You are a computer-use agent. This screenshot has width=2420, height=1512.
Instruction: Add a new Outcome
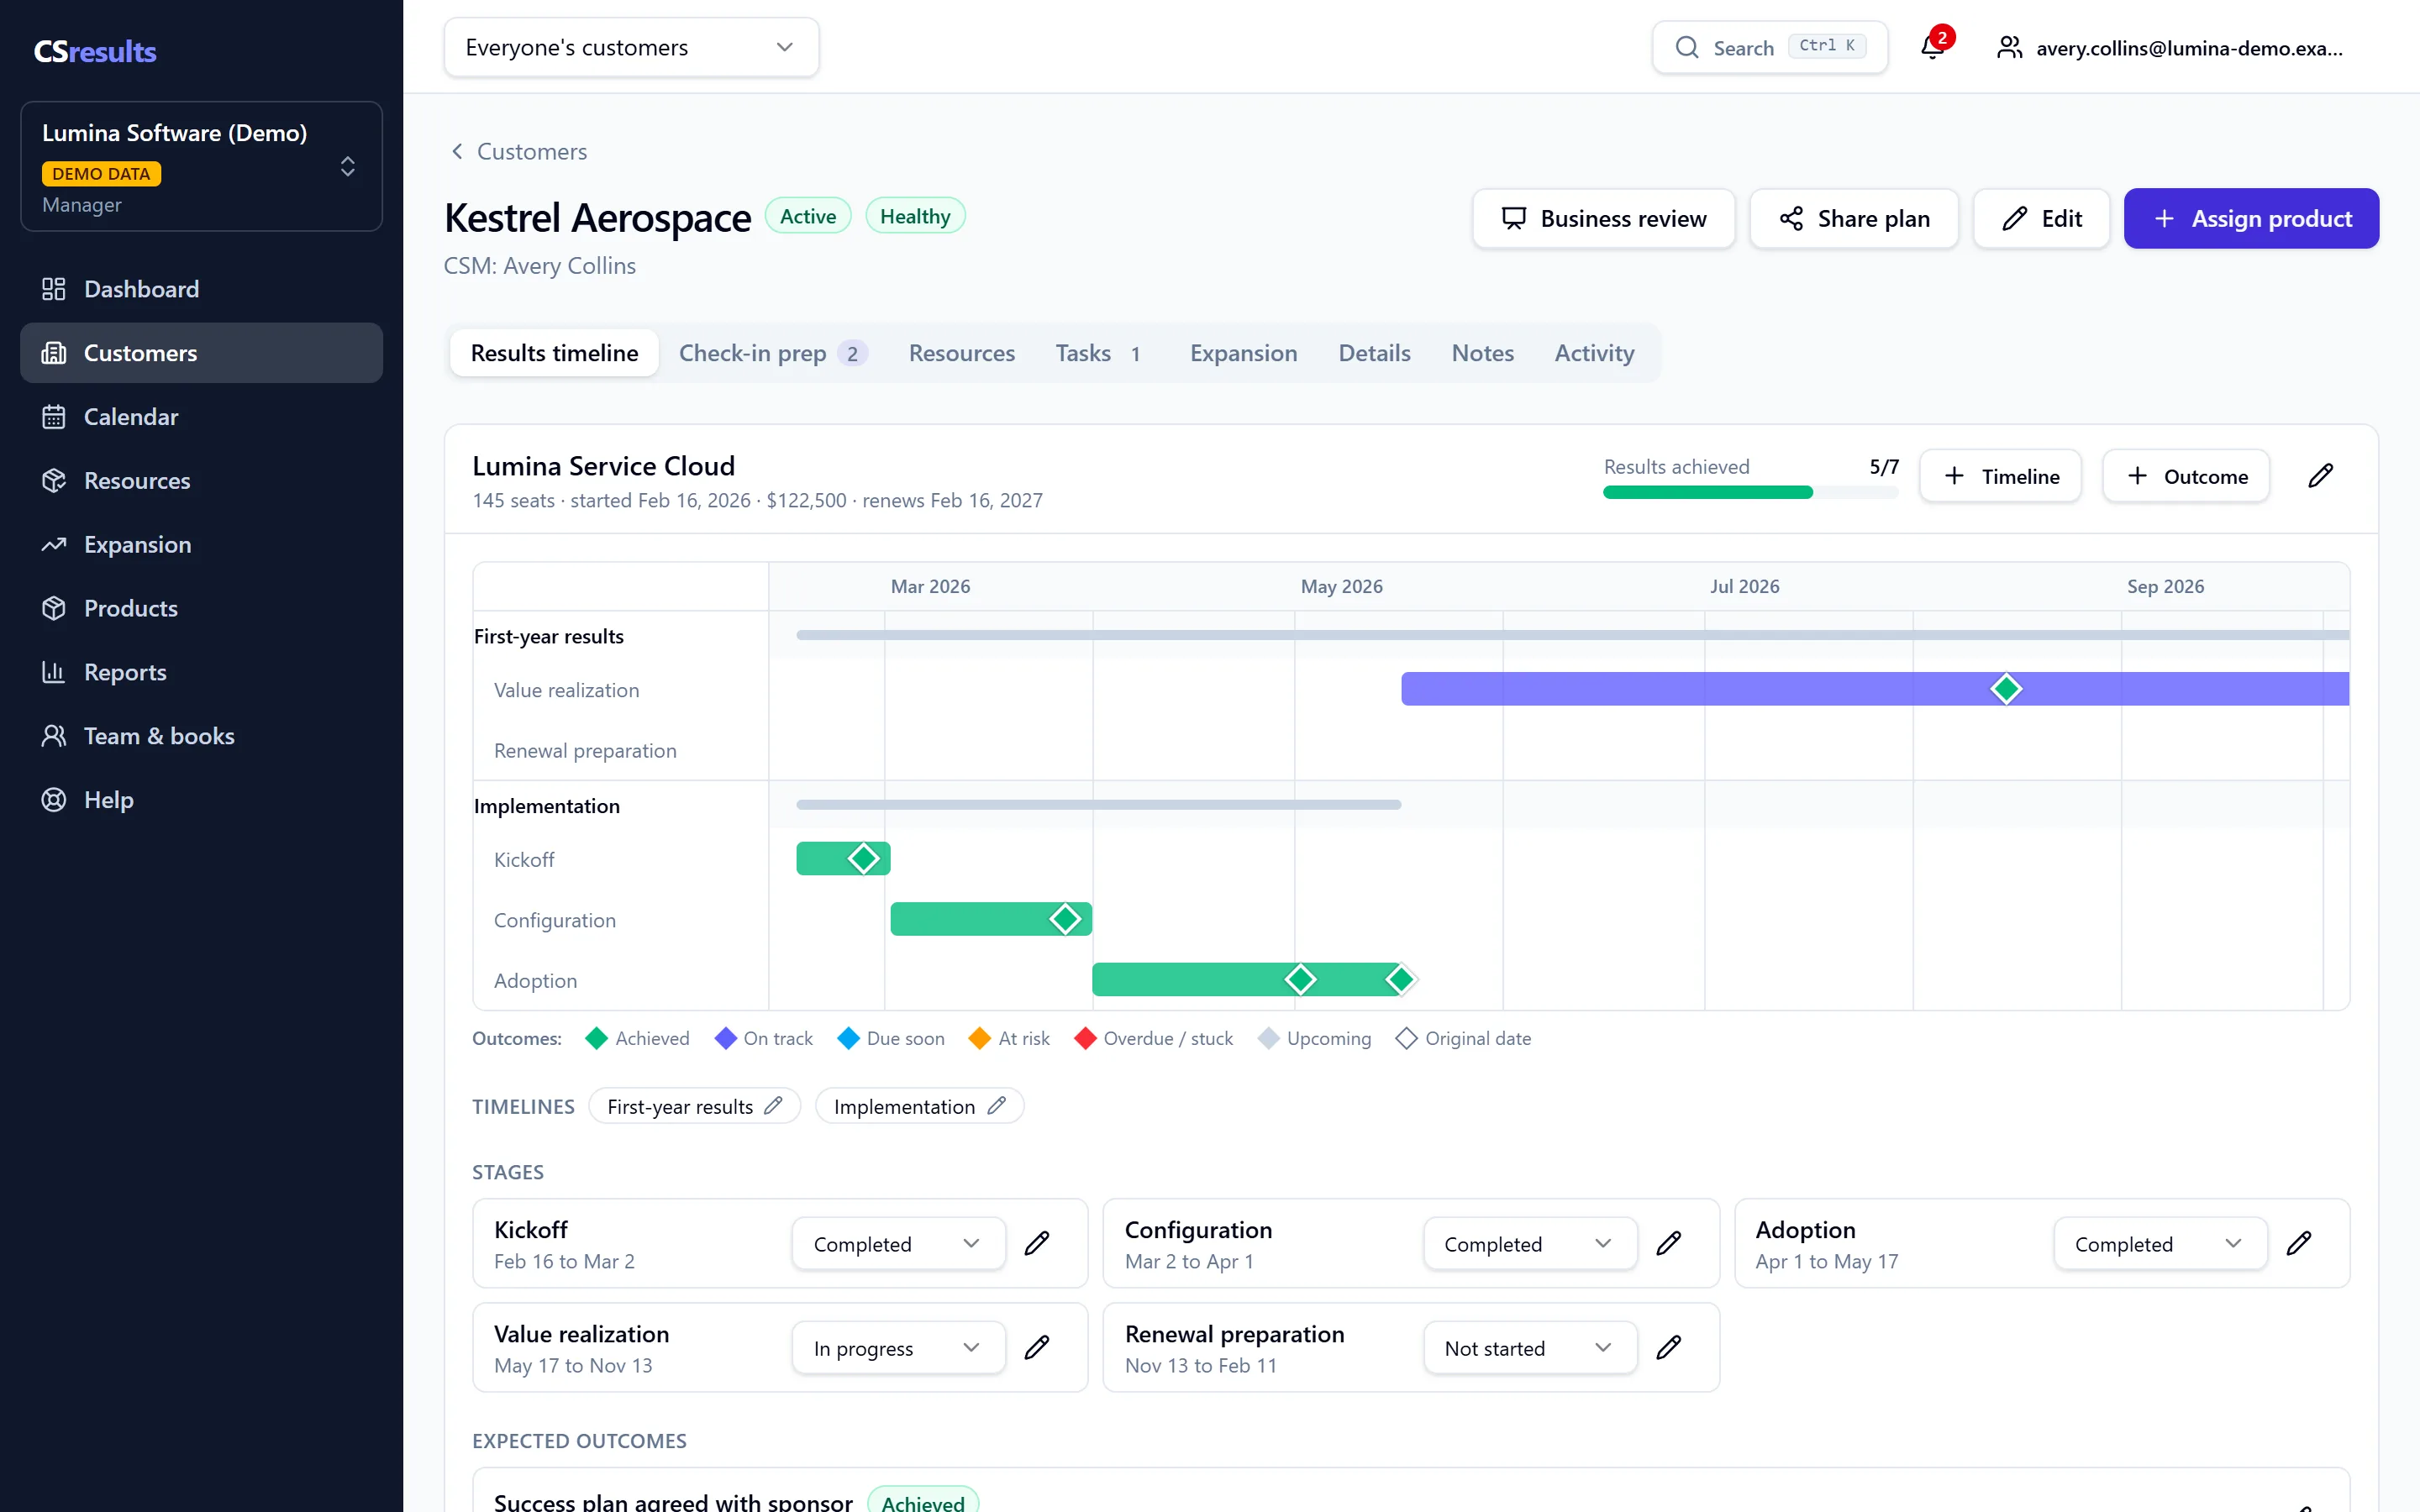[2185, 476]
